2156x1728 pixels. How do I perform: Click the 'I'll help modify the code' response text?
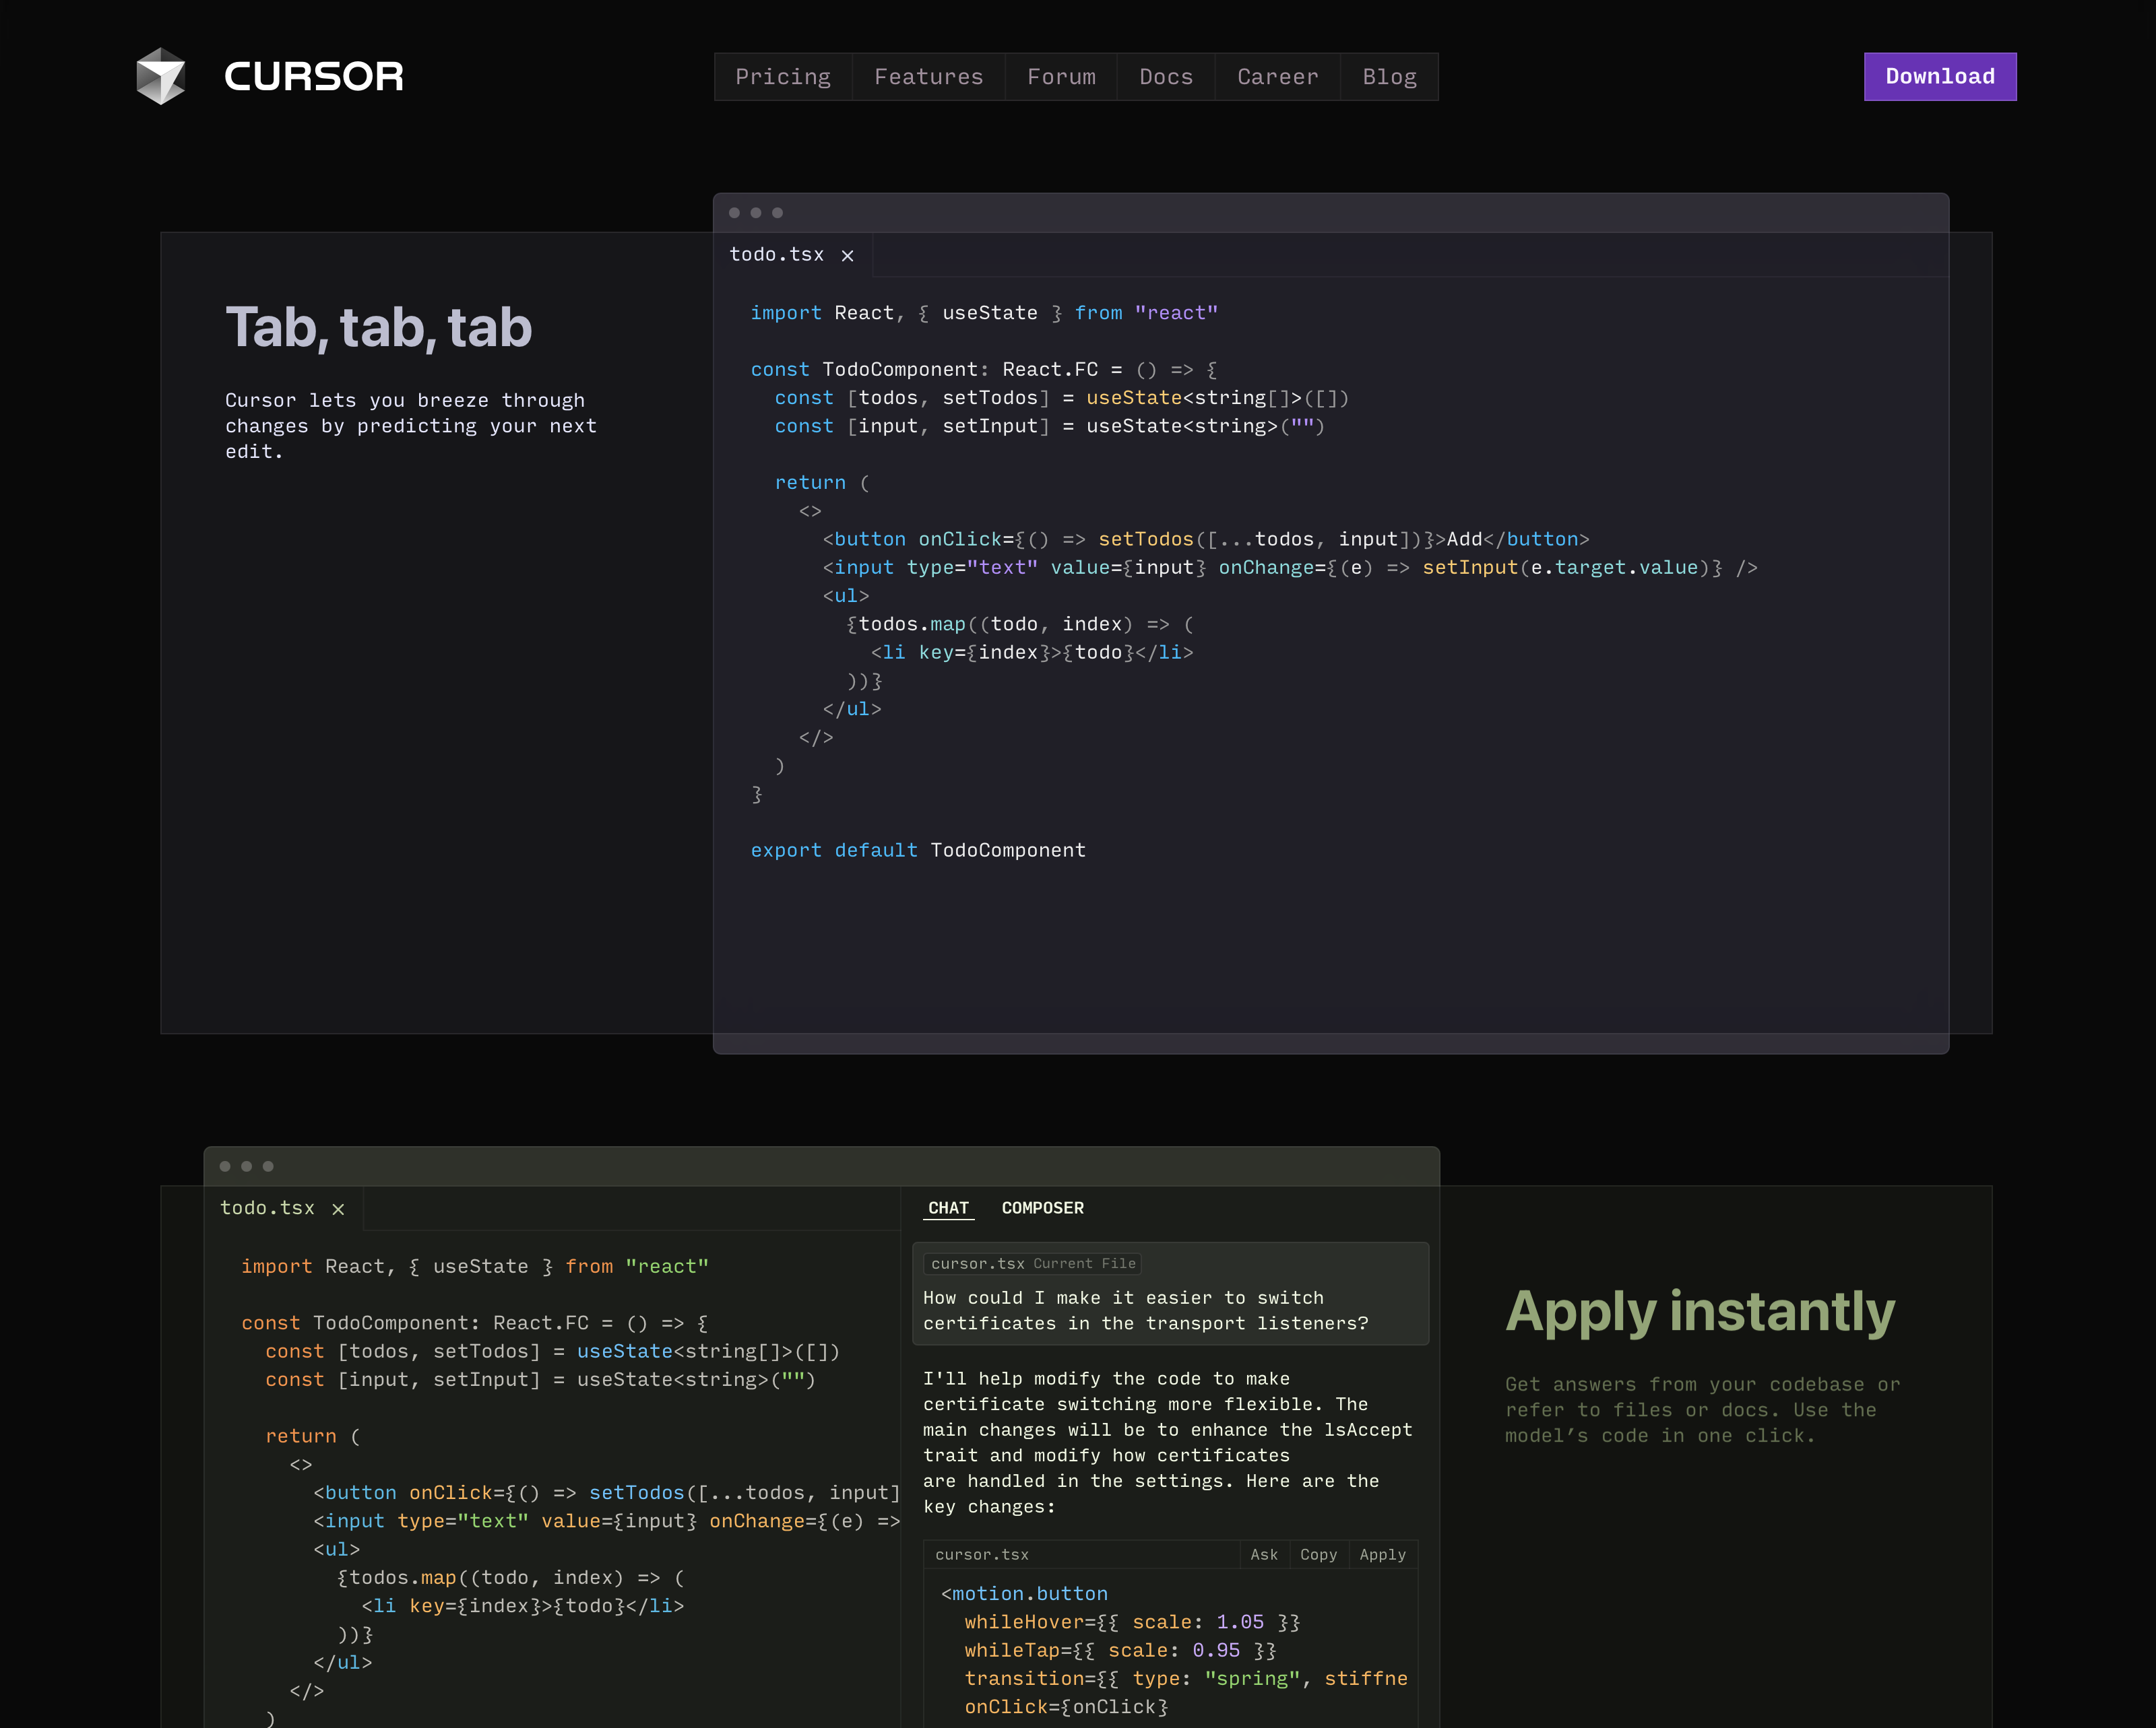pyautogui.click(x=1168, y=1442)
